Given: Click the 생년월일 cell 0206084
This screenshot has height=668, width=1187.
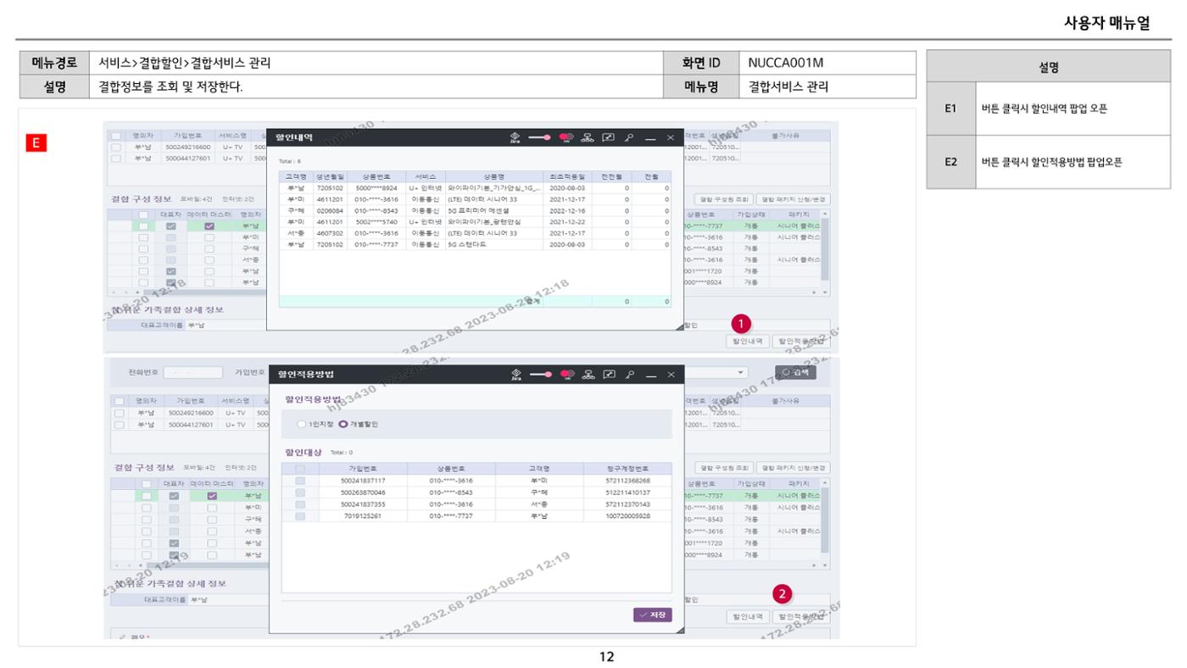Looking at the screenshot, I should click(x=330, y=211).
